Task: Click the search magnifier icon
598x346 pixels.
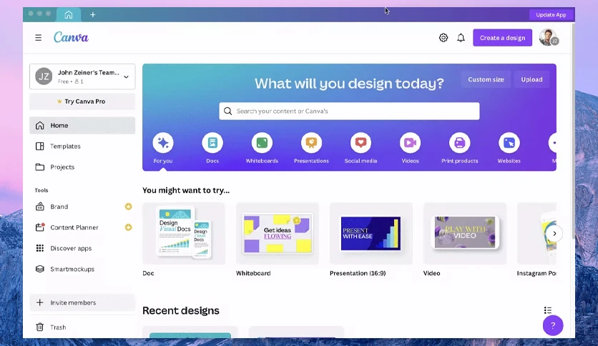Action: click(227, 112)
